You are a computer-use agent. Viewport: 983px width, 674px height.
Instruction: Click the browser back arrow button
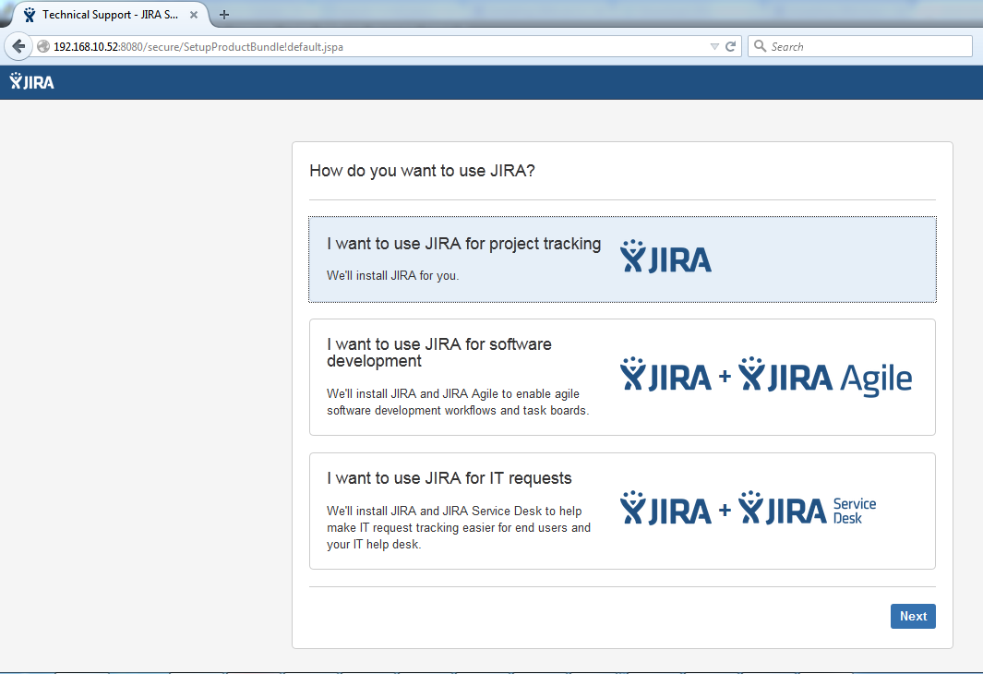(18, 46)
